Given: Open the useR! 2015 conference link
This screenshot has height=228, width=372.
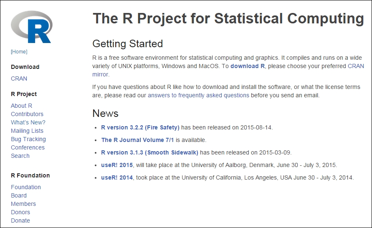Looking at the screenshot, I should (117, 165).
